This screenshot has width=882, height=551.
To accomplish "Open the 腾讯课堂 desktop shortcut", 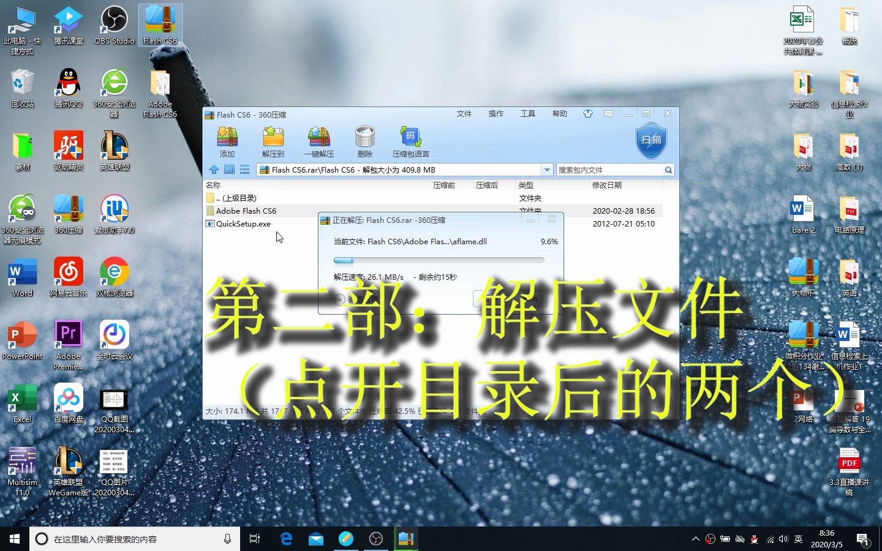I will [68, 26].
